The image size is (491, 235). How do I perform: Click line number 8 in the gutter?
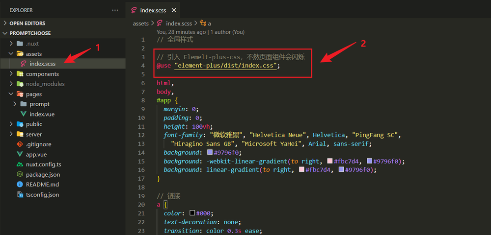point(143,100)
